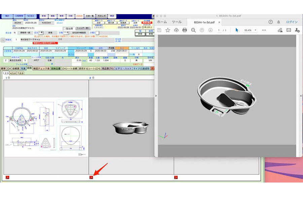Click the print icon in PDF toolbar
The image size is (303, 197).
(184, 30)
